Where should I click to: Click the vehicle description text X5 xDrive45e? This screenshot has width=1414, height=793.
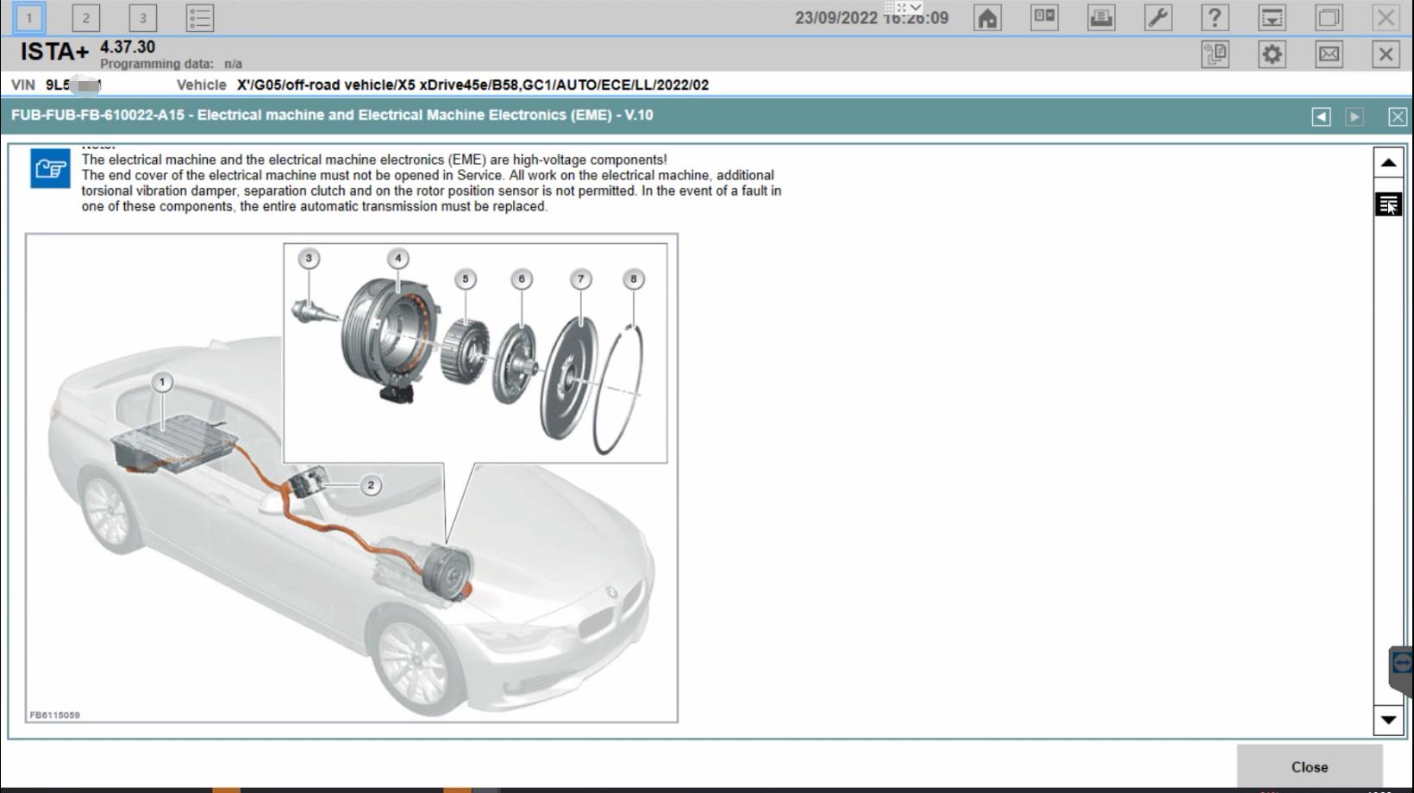[x=472, y=85]
